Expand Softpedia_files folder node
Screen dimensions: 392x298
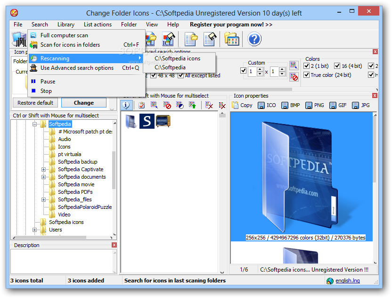tap(43, 199)
